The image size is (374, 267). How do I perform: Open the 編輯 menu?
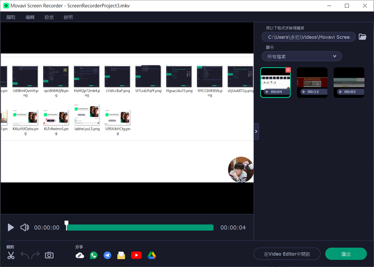[x=30, y=17]
